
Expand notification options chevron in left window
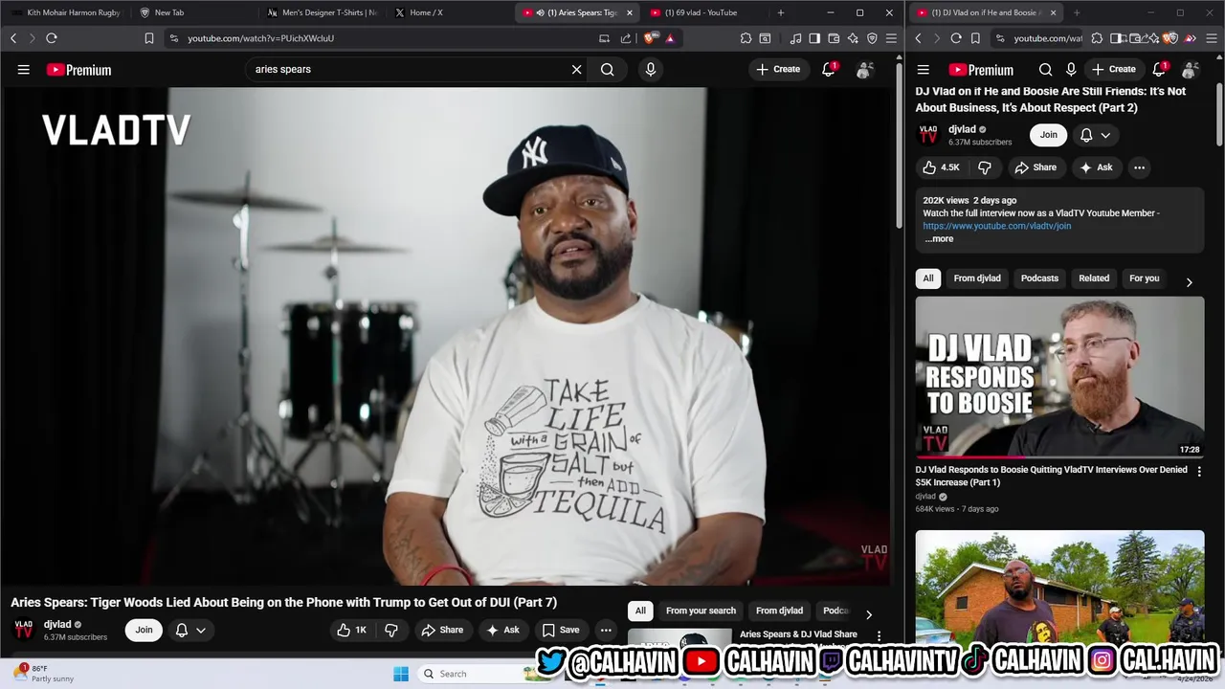pos(201,630)
